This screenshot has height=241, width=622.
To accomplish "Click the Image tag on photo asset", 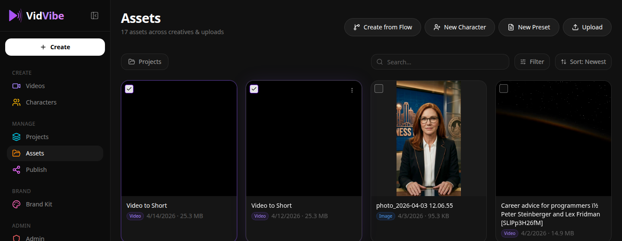I will 386,216.
